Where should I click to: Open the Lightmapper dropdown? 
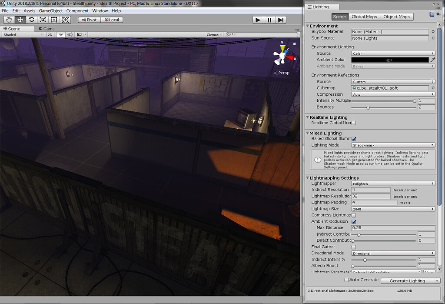click(x=393, y=184)
